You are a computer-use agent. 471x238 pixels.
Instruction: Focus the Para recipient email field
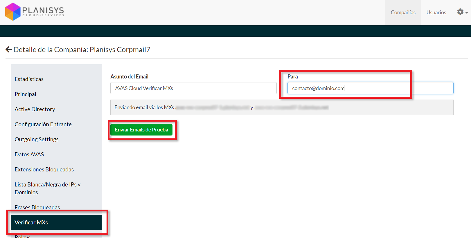(x=370, y=88)
